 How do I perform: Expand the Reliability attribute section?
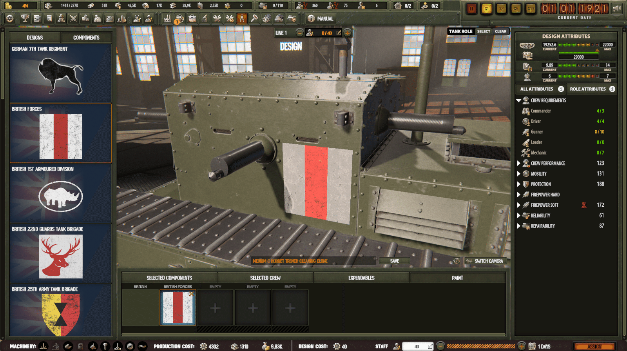(x=518, y=216)
